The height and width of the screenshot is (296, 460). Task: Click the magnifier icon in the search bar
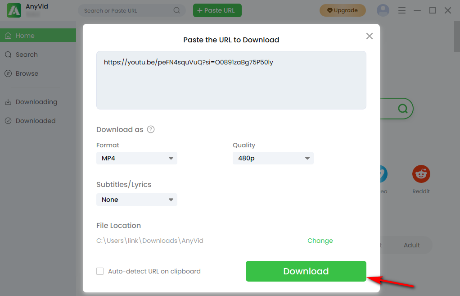click(176, 10)
